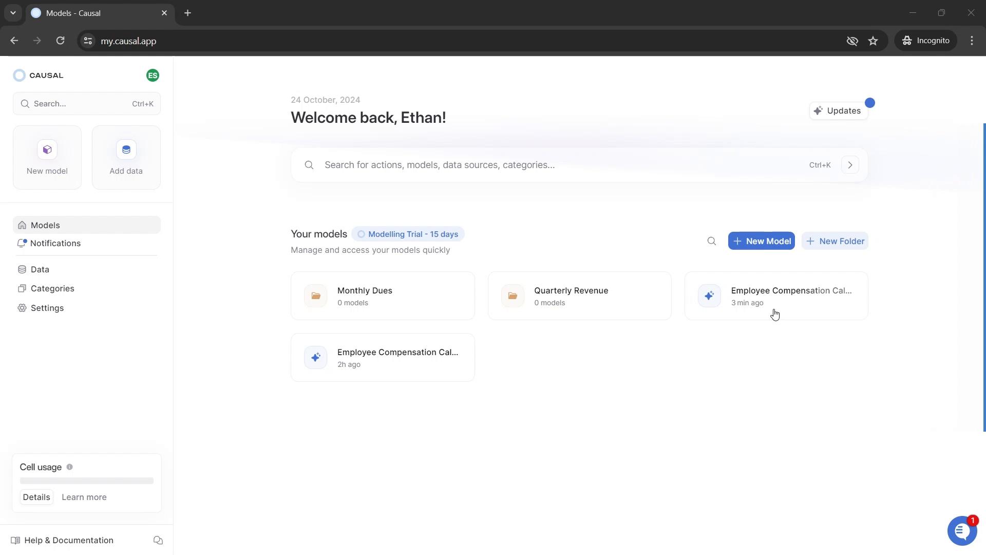Click the New Folder button
The width and height of the screenshot is (986, 555).
coord(836,240)
